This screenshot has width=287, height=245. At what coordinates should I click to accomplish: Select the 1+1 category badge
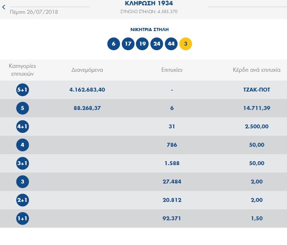pos(23,218)
